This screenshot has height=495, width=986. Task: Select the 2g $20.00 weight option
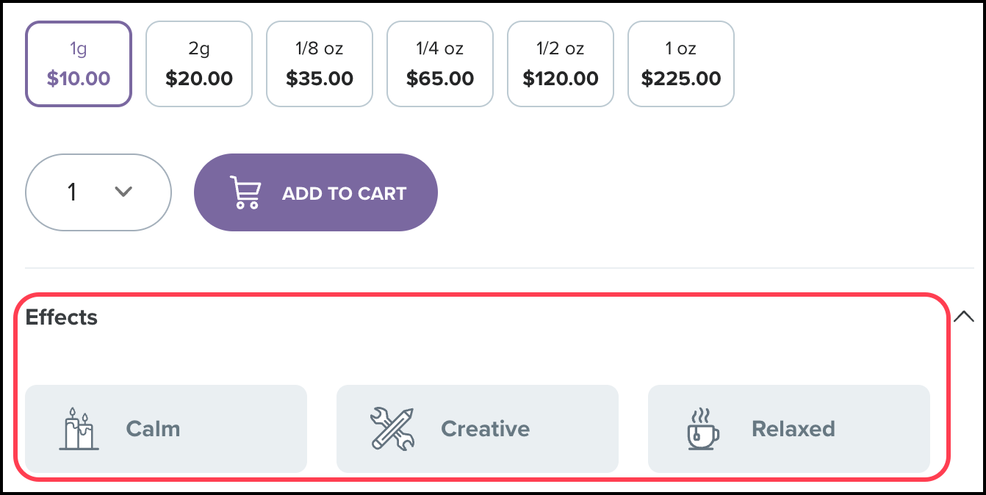pos(198,63)
